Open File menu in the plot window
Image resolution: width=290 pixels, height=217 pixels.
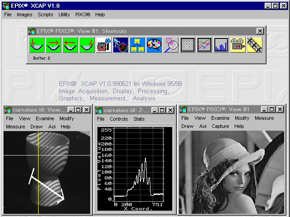pos(101,119)
